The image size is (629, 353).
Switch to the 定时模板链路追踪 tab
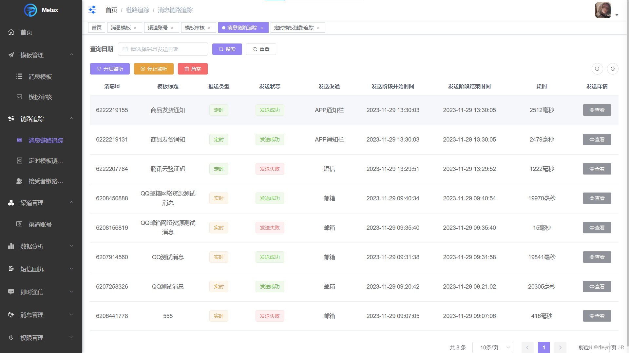coord(294,28)
